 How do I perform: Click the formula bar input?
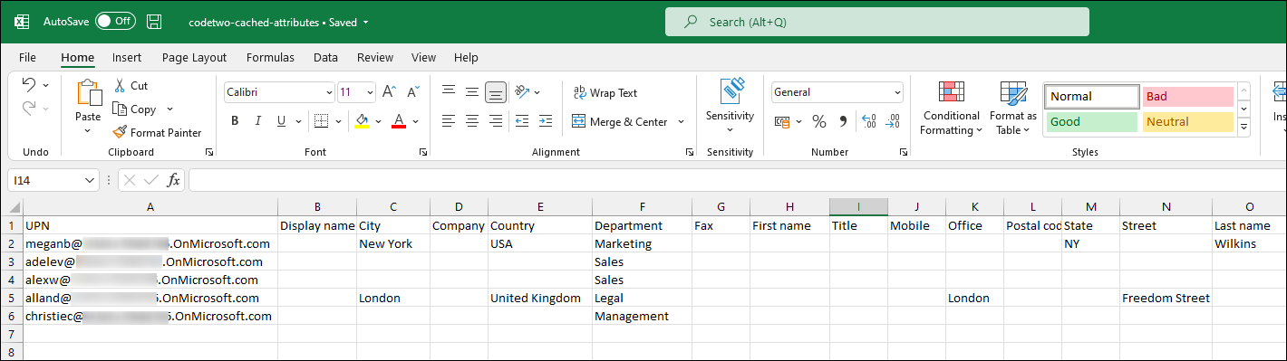click(x=737, y=181)
